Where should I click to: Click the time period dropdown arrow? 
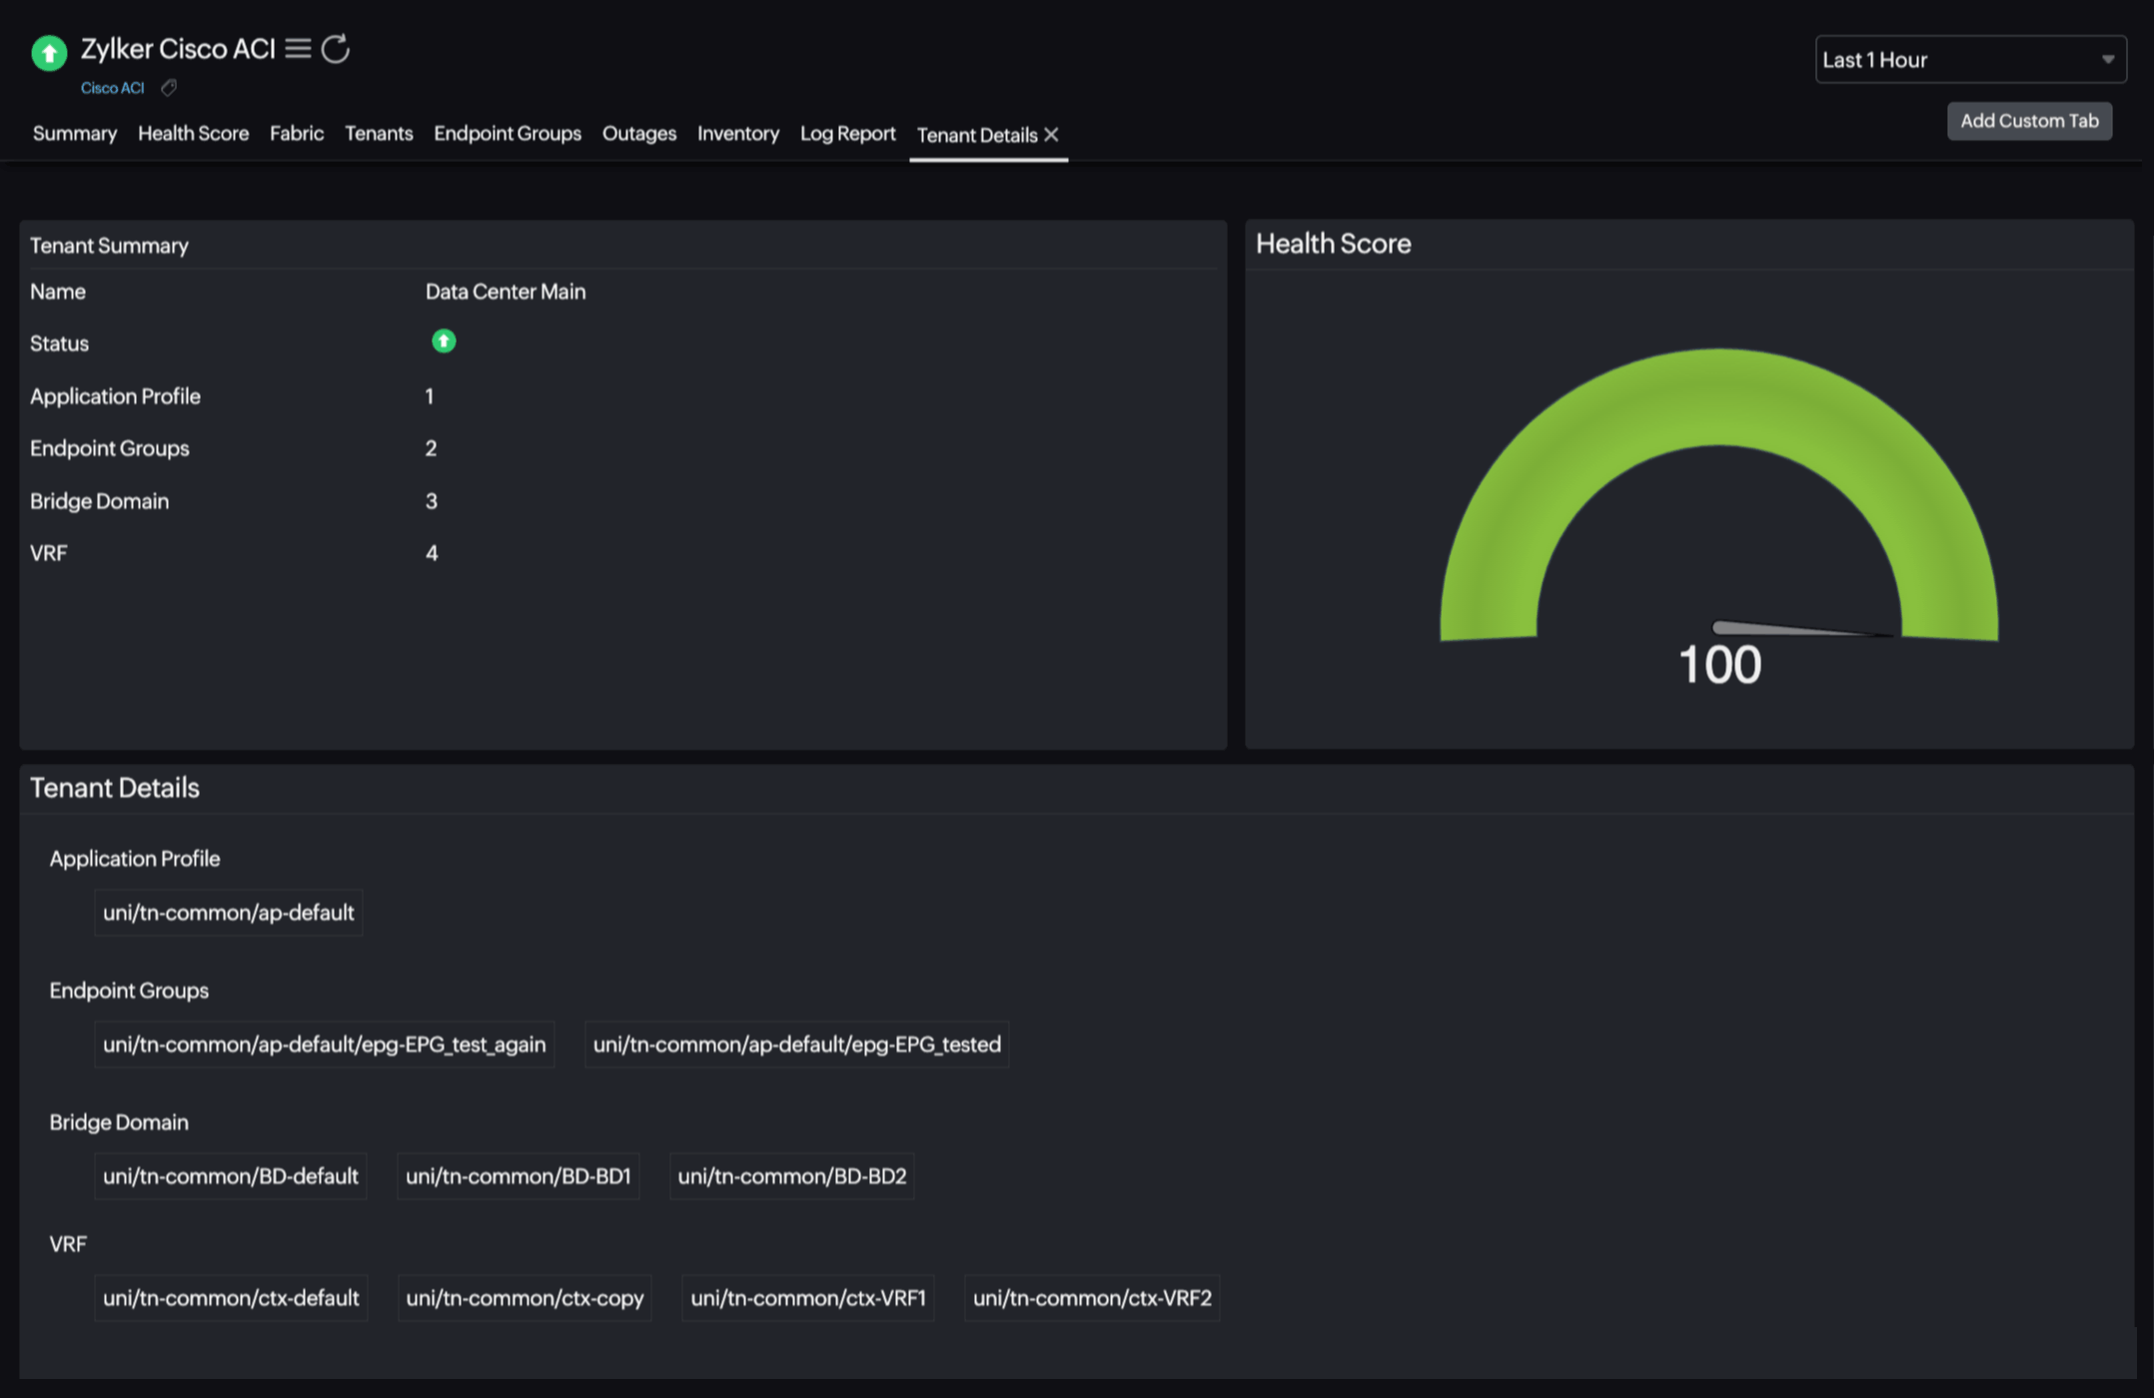coord(2107,60)
